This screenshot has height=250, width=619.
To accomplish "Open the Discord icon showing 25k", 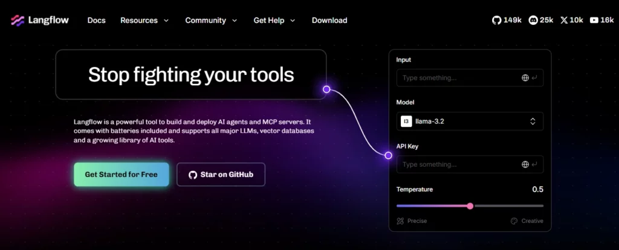I will coord(533,21).
